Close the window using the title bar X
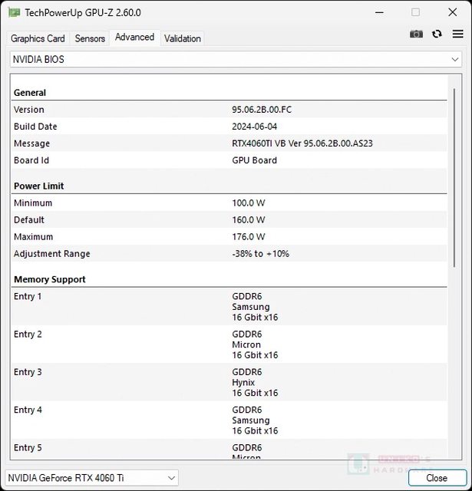 pyautogui.click(x=451, y=12)
